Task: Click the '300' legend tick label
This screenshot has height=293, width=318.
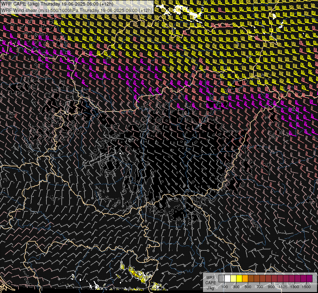Action: tap(236, 287)
